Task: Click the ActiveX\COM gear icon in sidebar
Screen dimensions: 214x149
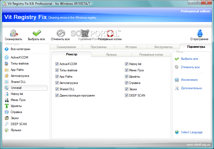Action: click(x=7, y=57)
